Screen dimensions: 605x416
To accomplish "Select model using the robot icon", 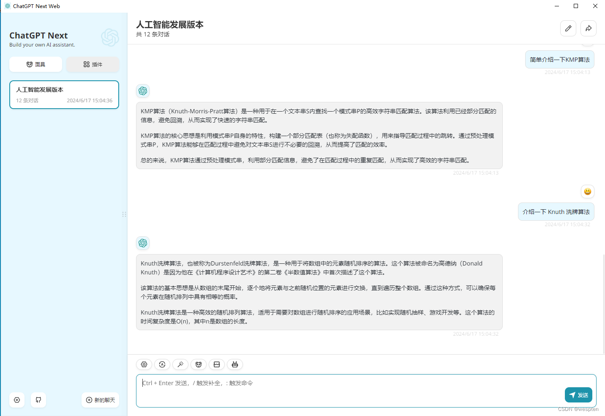I will 235,364.
